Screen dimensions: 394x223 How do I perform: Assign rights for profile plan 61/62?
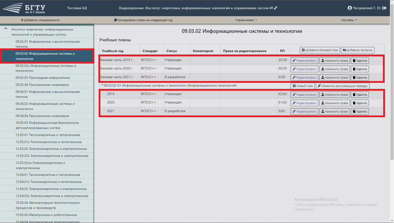[334, 103]
